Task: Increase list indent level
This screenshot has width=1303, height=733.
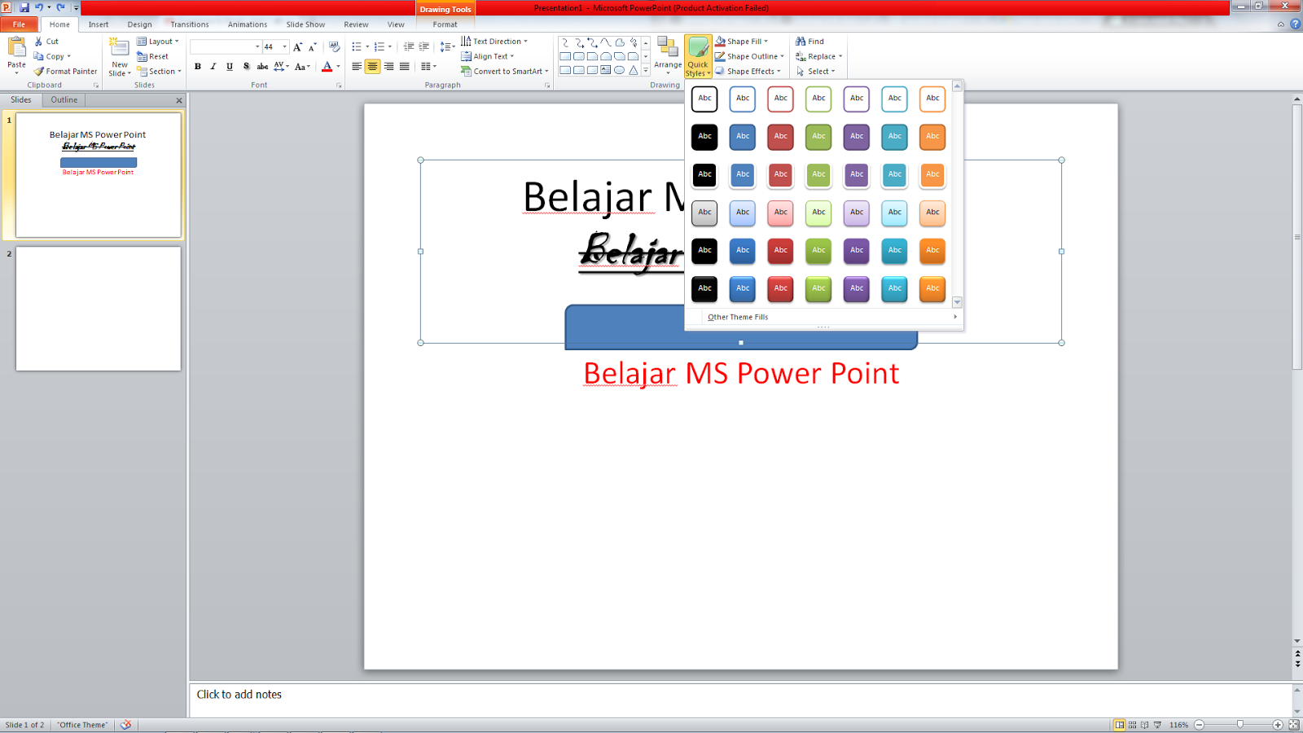Action: (423, 46)
